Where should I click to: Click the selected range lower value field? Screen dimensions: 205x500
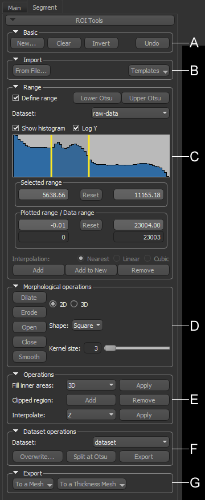click(x=44, y=194)
